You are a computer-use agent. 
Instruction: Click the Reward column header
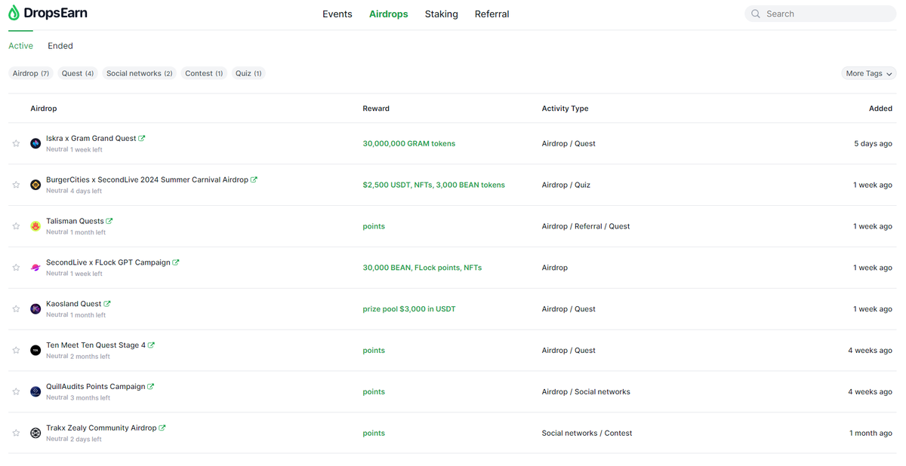[376, 109]
